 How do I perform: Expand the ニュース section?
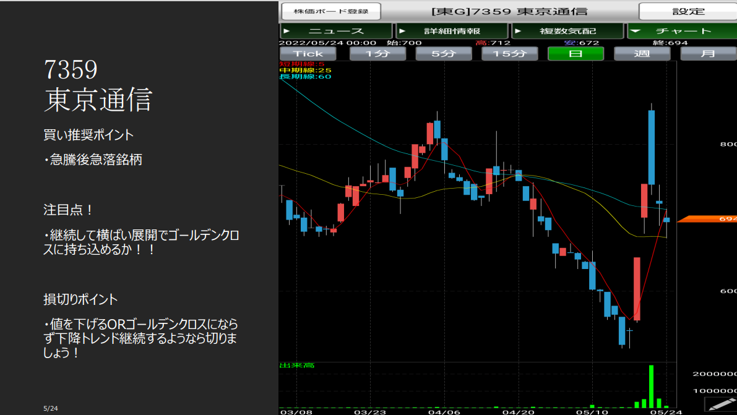click(335, 31)
